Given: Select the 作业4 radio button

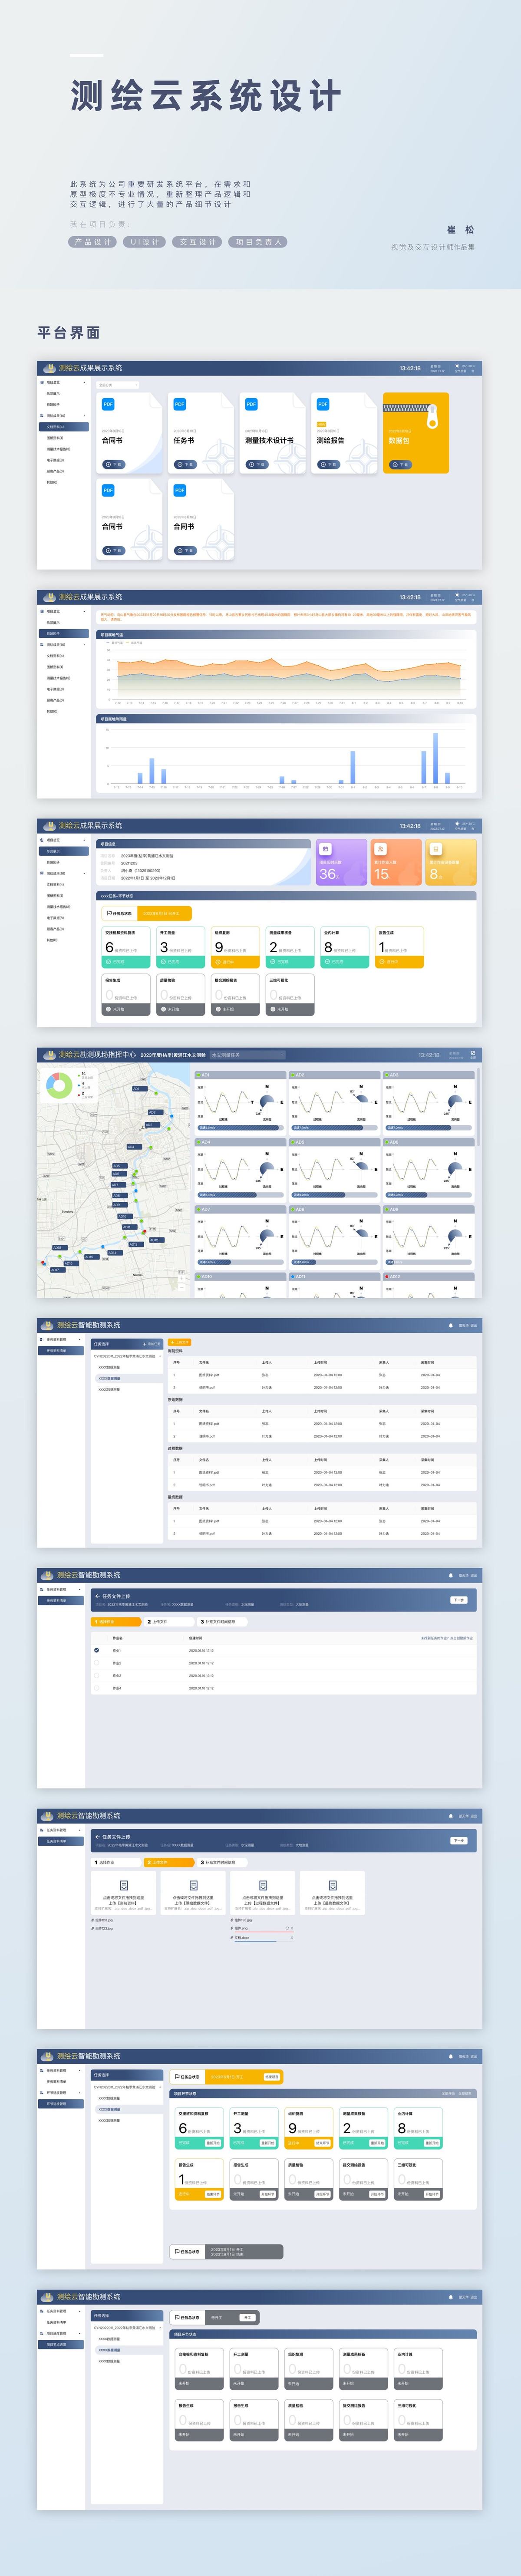Looking at the screenshot, I should (97, 1688).
